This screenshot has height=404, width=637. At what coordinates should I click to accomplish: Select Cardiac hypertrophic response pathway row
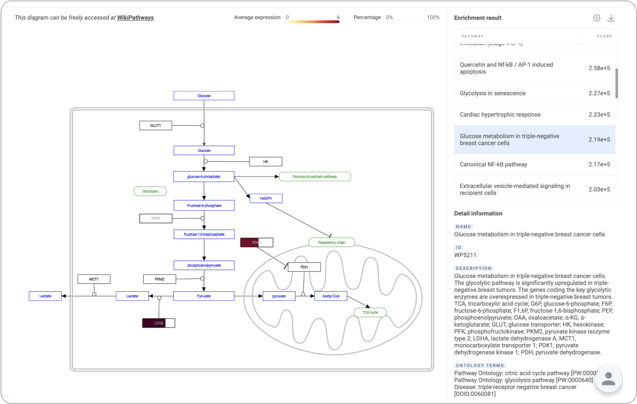(x=534, y=114)
